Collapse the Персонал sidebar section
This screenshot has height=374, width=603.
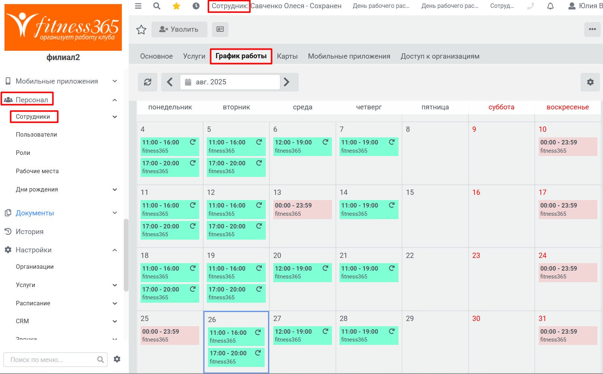pos(115,100)
